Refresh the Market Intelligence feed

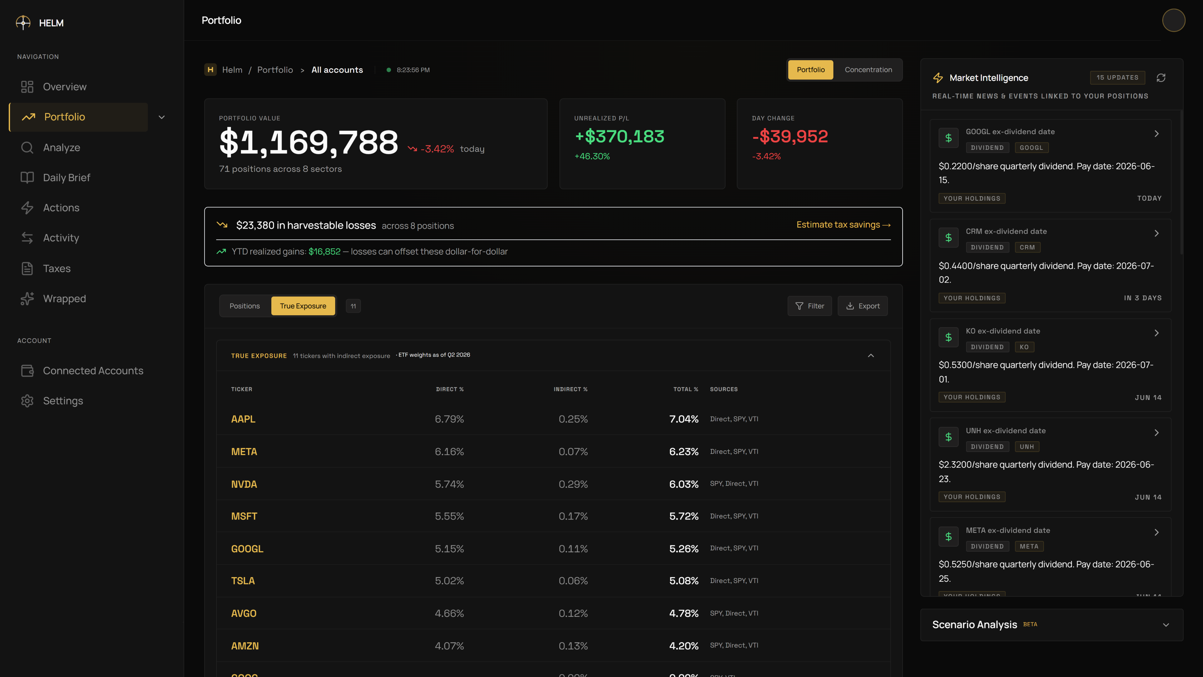(1161, 78)
